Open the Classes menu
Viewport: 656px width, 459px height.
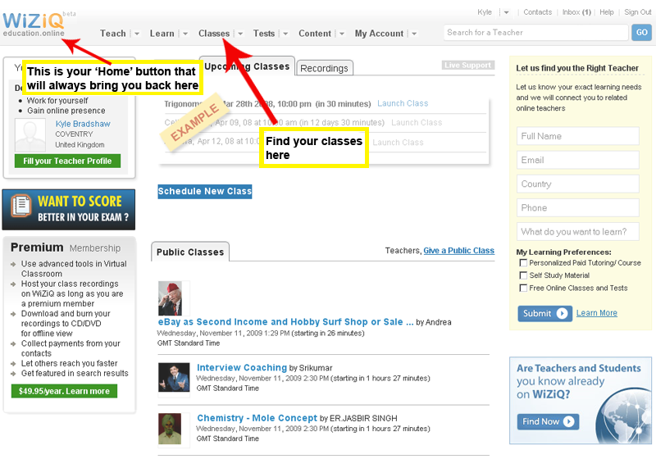tap(214, 34)
